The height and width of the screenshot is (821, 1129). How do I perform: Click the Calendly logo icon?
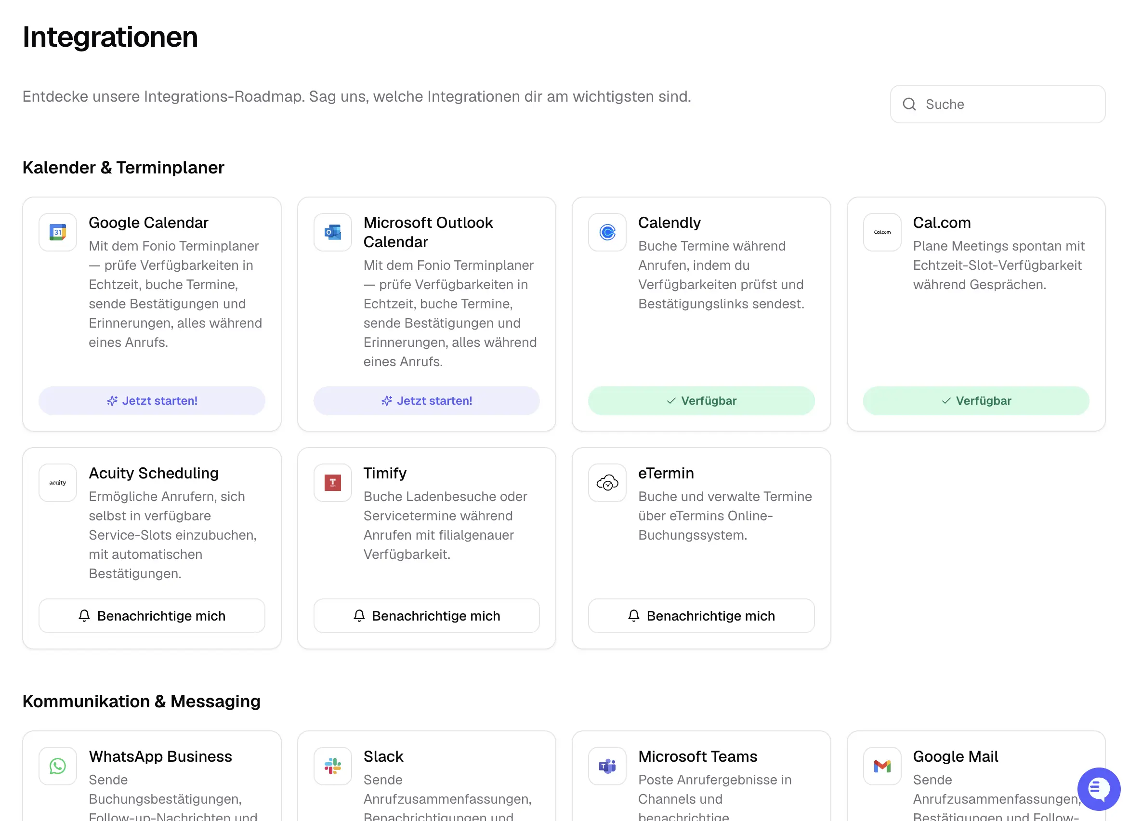click(607, 232)
